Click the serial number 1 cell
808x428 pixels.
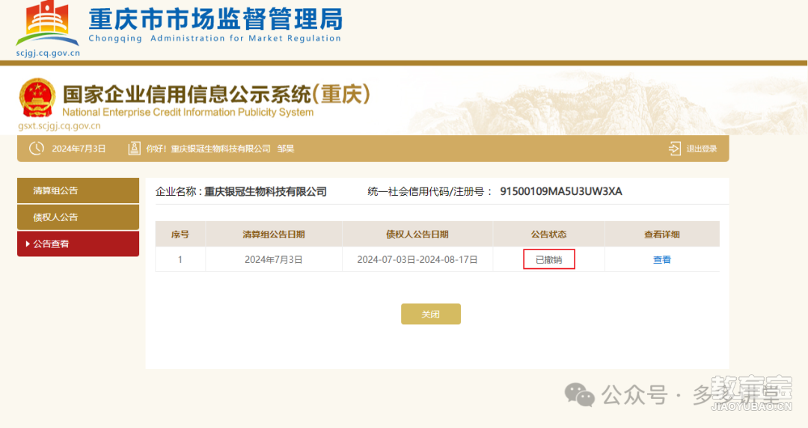click(180, 260)
